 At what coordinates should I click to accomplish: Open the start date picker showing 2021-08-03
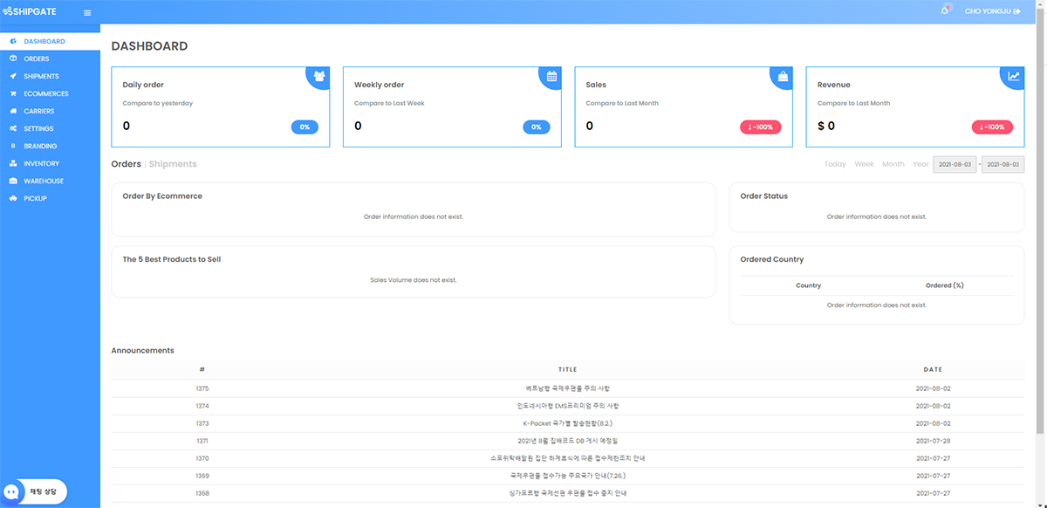955,163
